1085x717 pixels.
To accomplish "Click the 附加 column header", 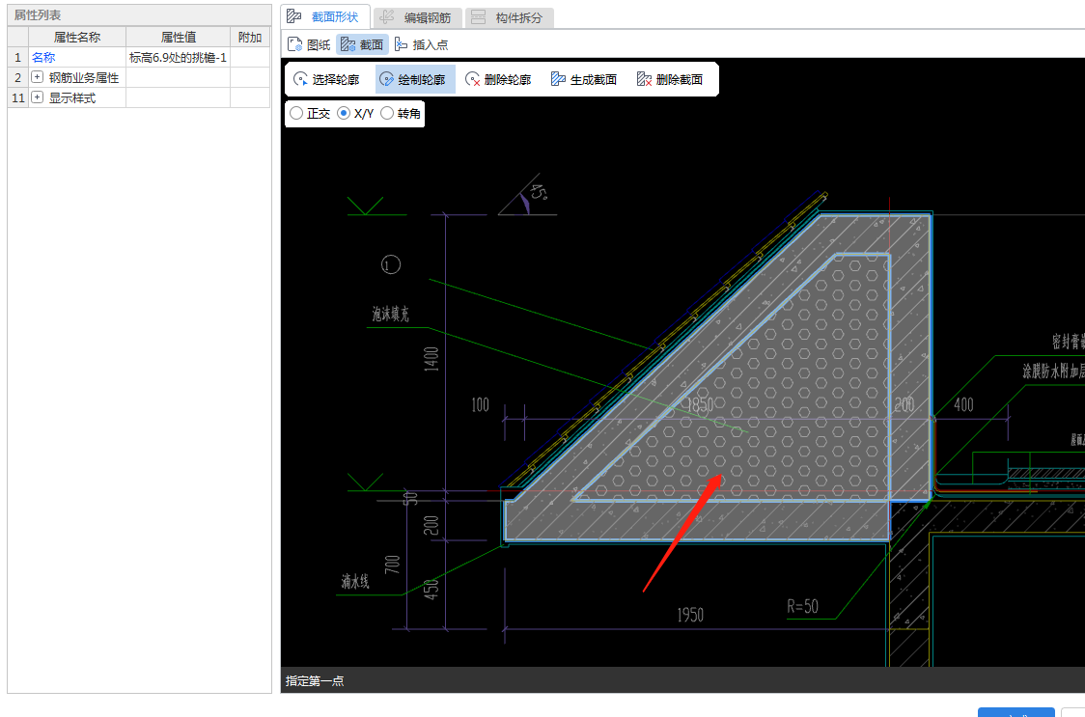I will pos(250,37).
